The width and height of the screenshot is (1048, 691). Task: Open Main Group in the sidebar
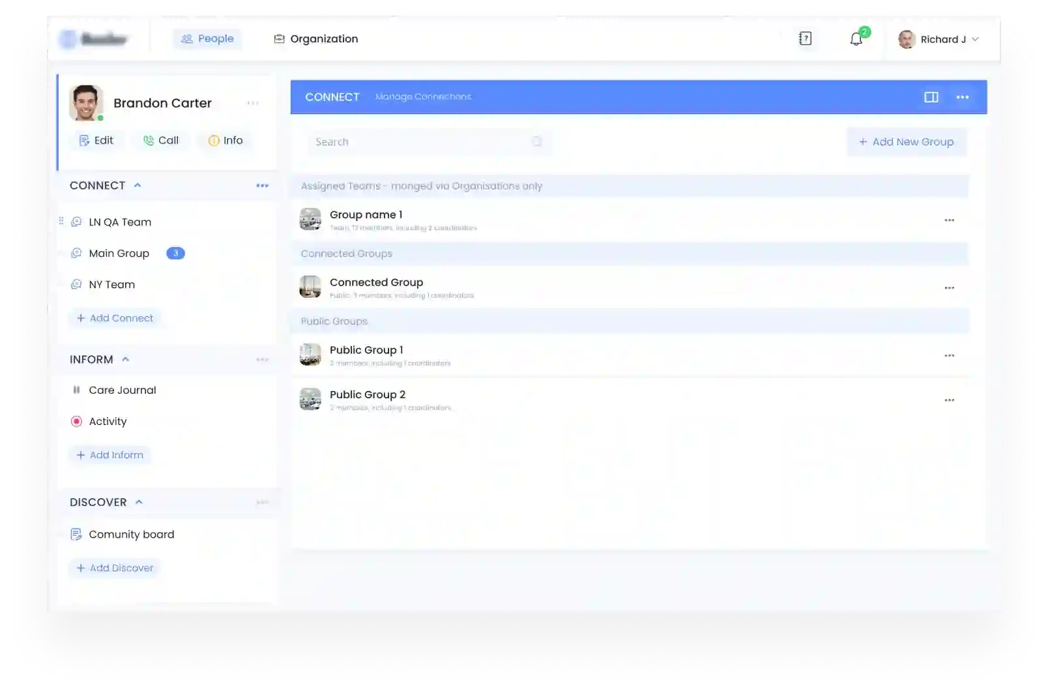click(x=119, y=253)
